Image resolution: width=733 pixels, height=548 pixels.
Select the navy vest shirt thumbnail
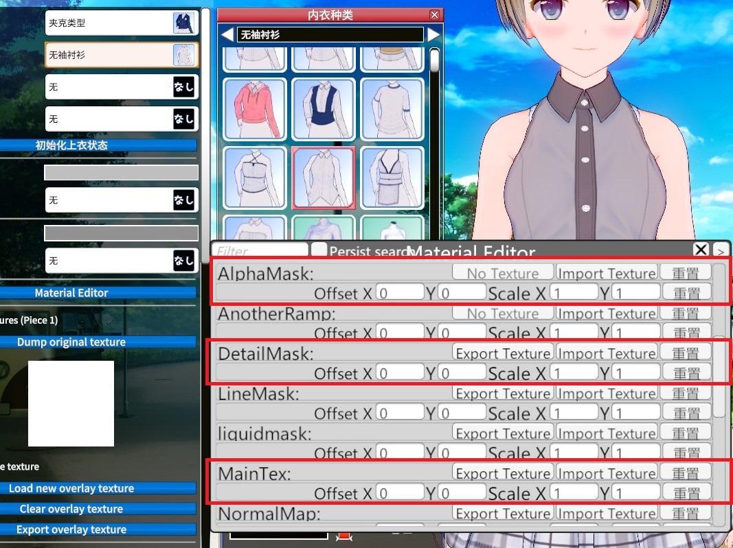[x=323, y=109]
